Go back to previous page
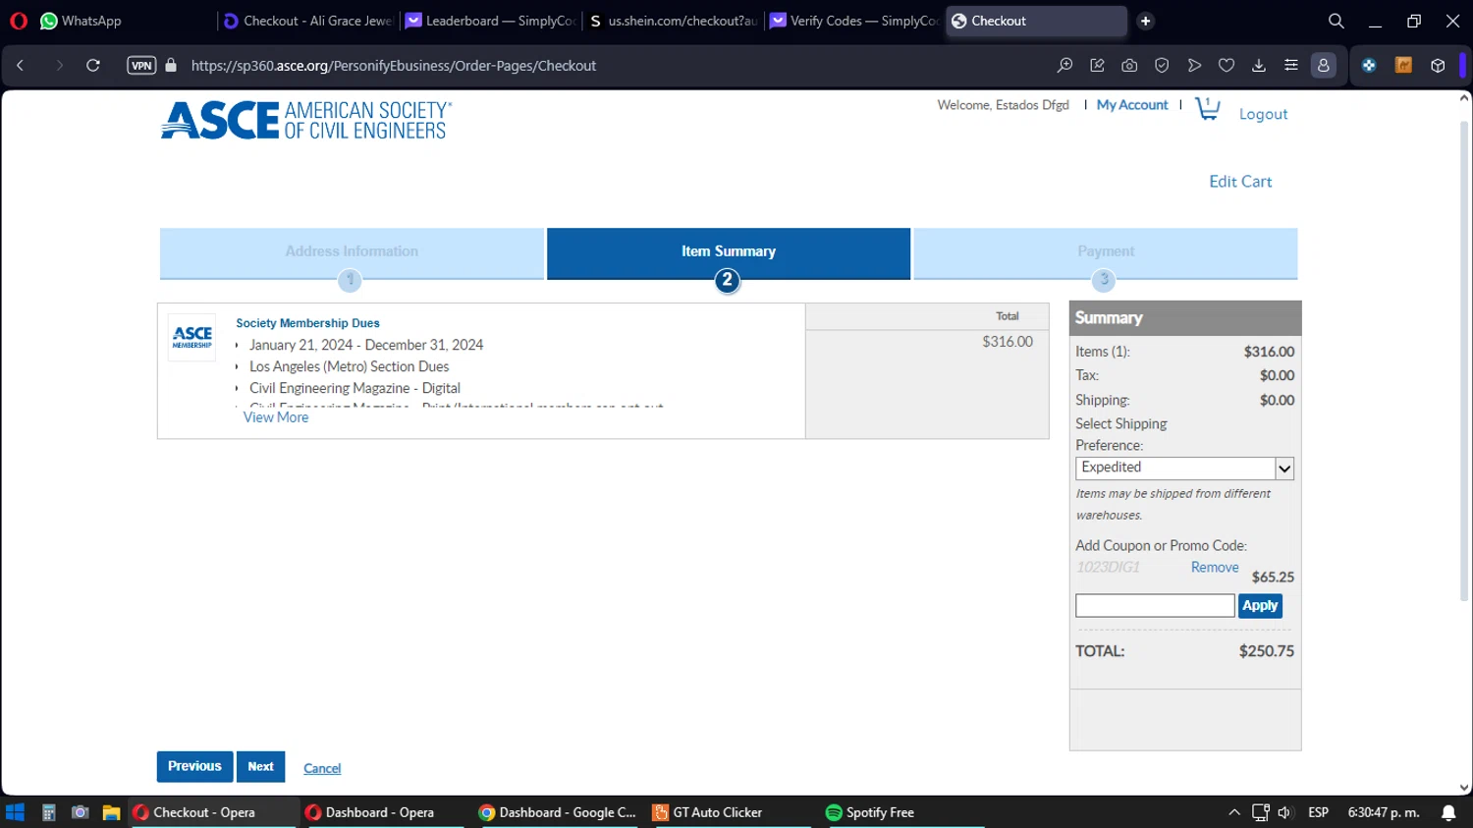Viewport: 1473px width, 828px height. click(20, 66)
